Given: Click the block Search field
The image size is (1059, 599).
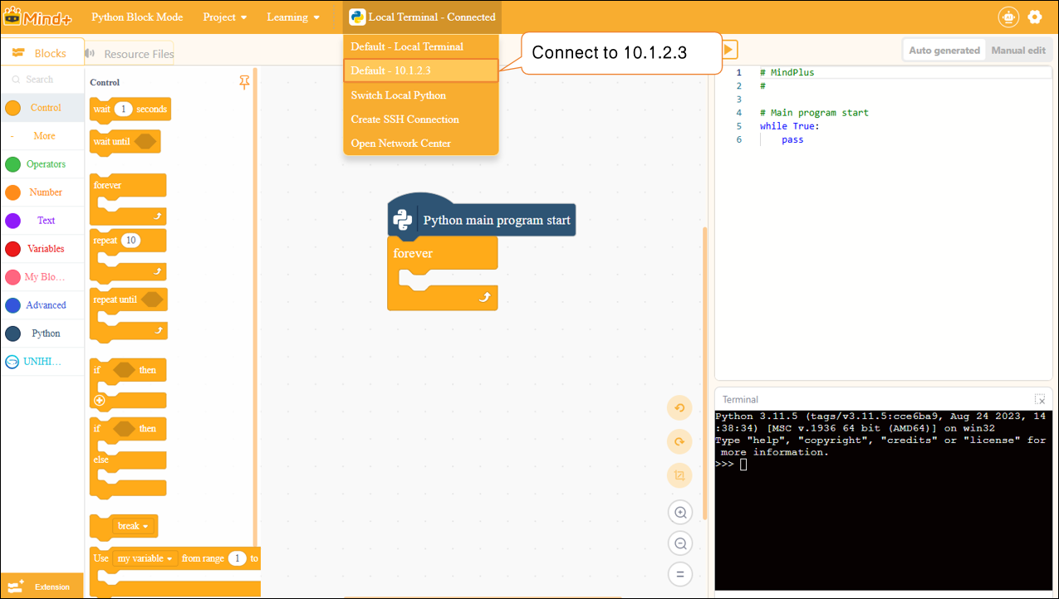Looking at the screenshot, I should [40, 80].
